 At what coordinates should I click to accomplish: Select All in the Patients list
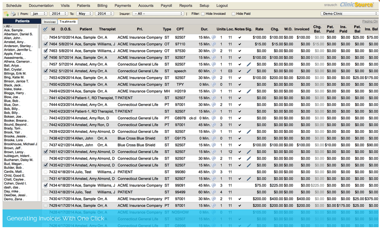coord(20,26)
